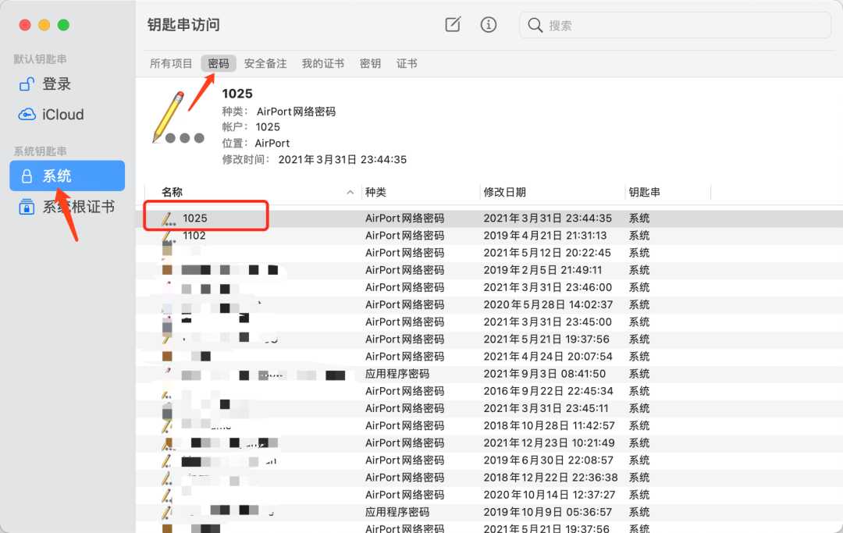Viewport: 843px width, 533px height.
Task: Select the 1025 item name
Action: pos(194,219)
